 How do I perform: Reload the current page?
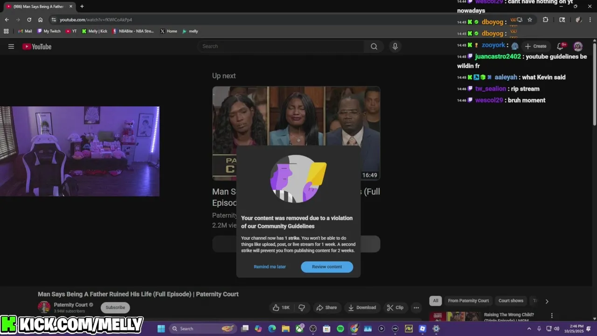[29, 20]
